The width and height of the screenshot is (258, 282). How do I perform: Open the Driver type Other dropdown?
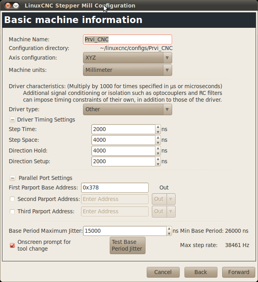128,109
